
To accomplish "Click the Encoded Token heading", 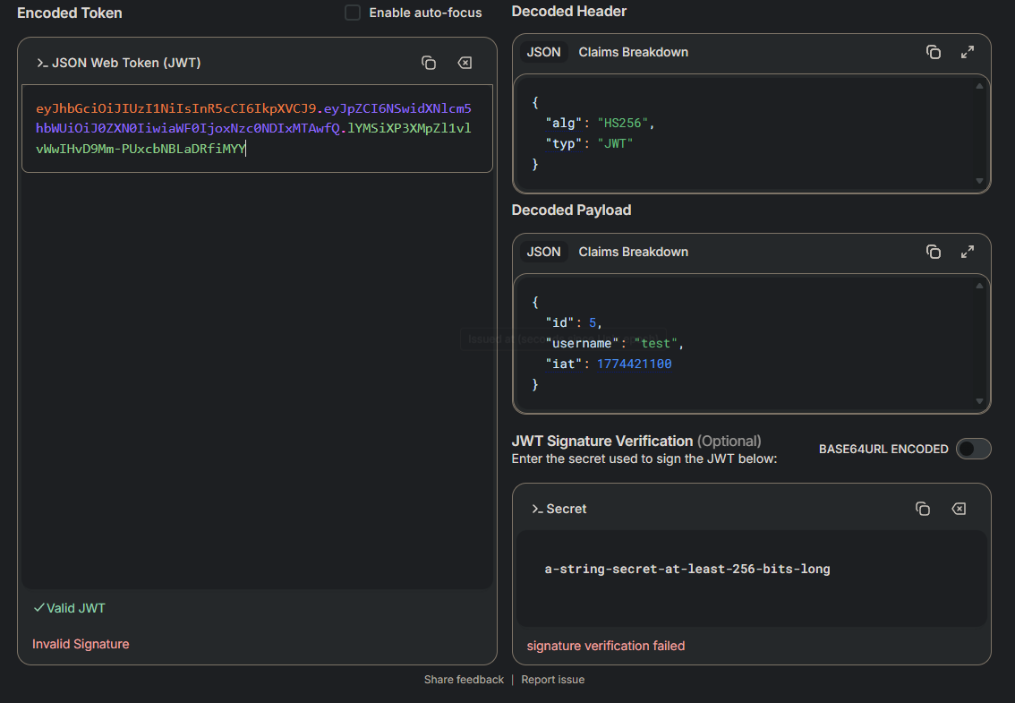I will (x=69, y=13).
